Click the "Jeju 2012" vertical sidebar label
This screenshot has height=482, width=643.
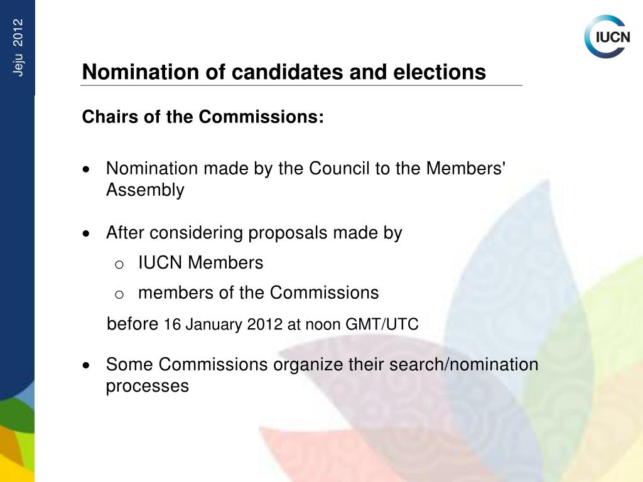click(x=18, y=48)
